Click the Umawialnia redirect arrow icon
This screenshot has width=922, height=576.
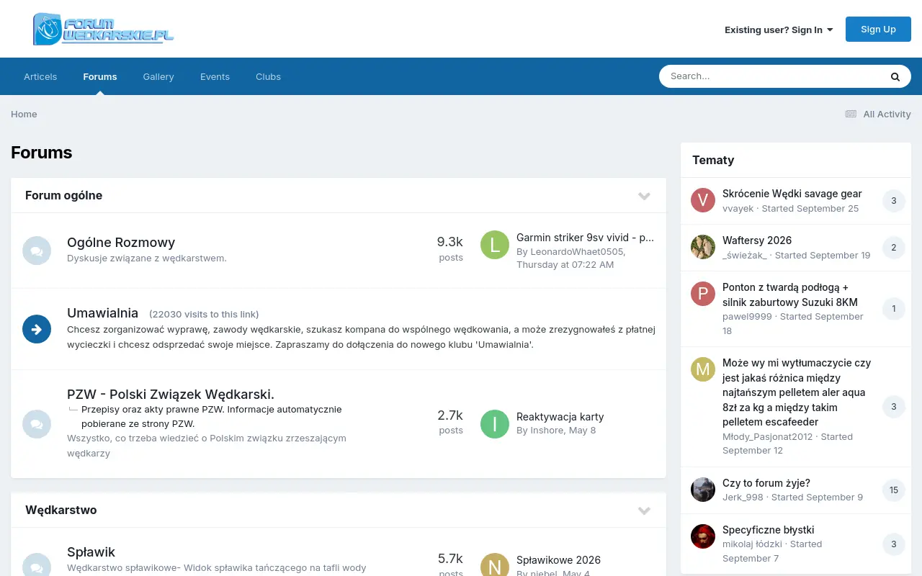click(37, 329)
